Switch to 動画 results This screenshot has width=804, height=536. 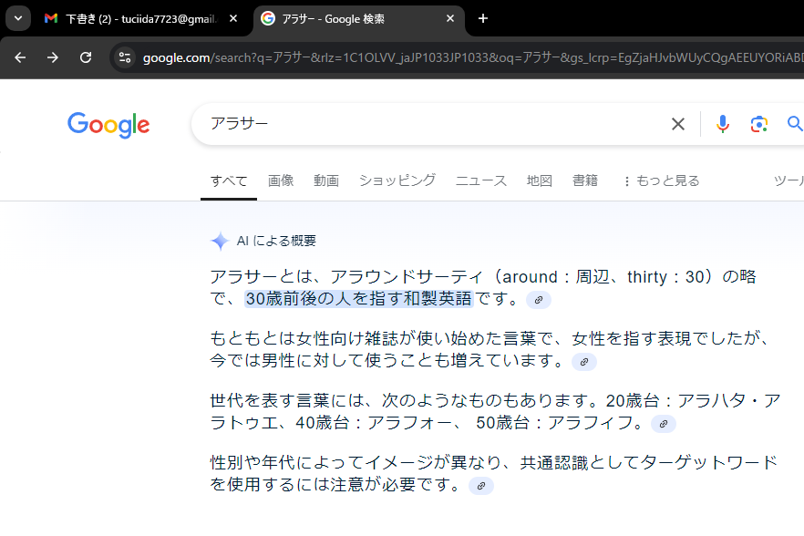326,181
